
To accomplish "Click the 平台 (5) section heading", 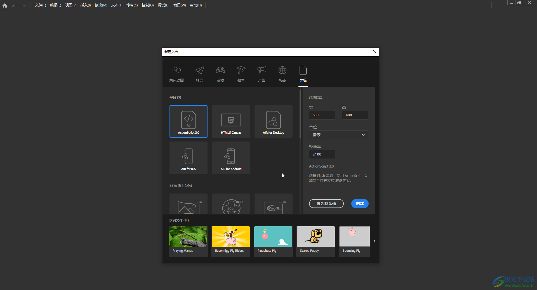I will click(x=175, y=97).
